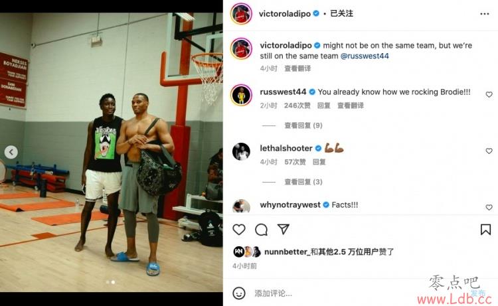Share post via paper plane icon
Image resolution: width=498 pixels, height=306 pixels.
[x=283, y=229]
